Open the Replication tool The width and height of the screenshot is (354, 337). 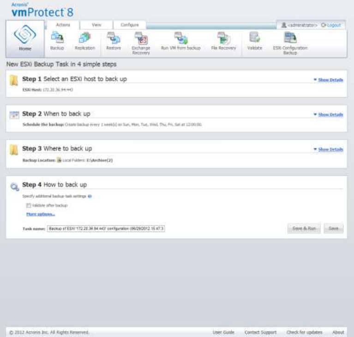pos(85,41)
